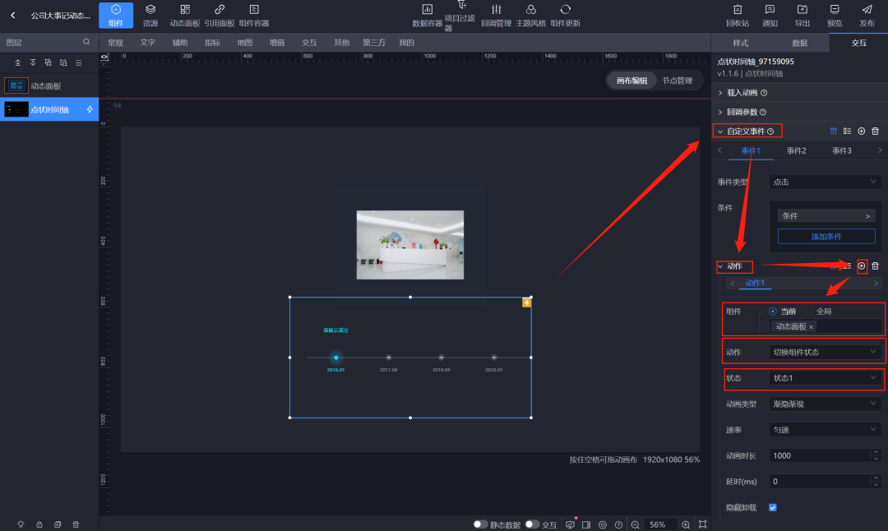Click the send-to-bottom layer icon
This screenshot has width=888, height=531.
pos(63,62)
